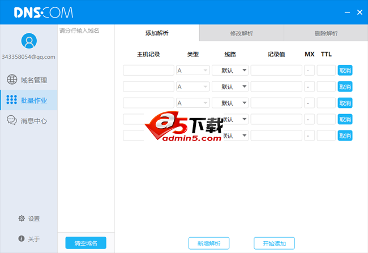Click 新增解析 button
This screenshot has width=368, height=253.
click(x=209, y=243)
